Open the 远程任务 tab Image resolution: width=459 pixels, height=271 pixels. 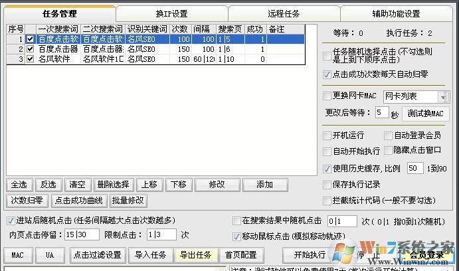click(x=284, y=13)
